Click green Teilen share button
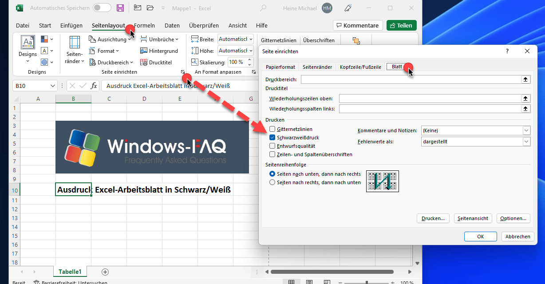 tap(401, 25)
